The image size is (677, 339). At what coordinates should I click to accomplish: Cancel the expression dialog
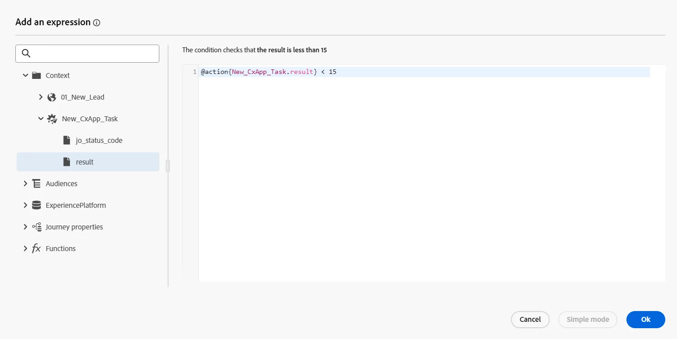coord(530,319)
